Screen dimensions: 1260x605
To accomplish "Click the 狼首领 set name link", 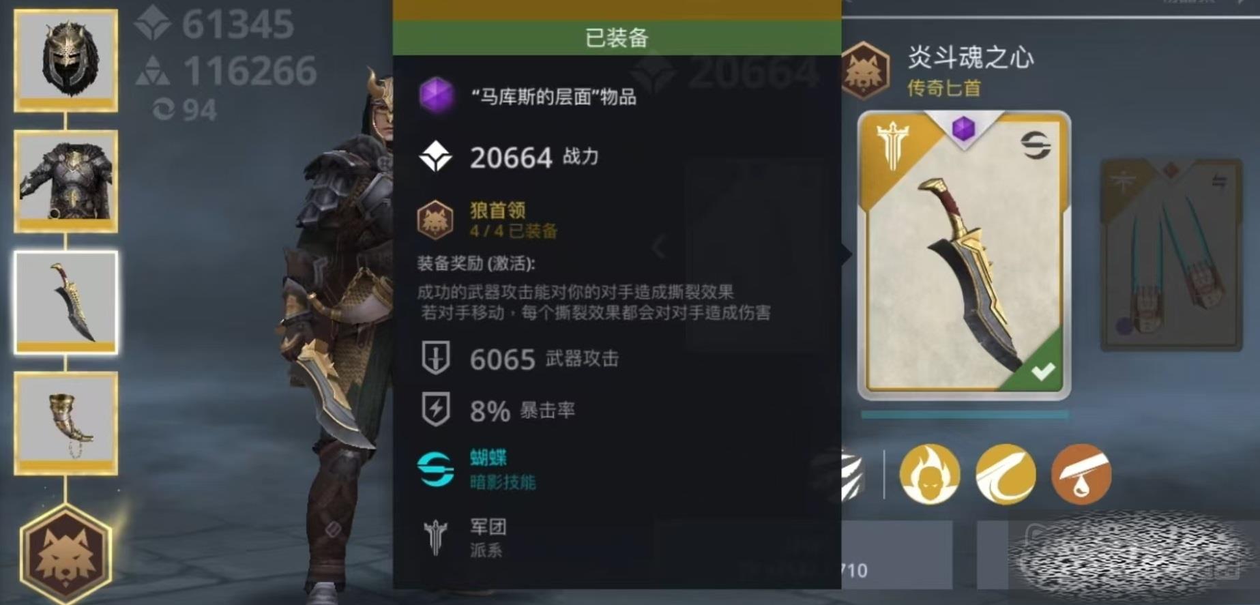I will pyautogui.click(x=497, y=210).
